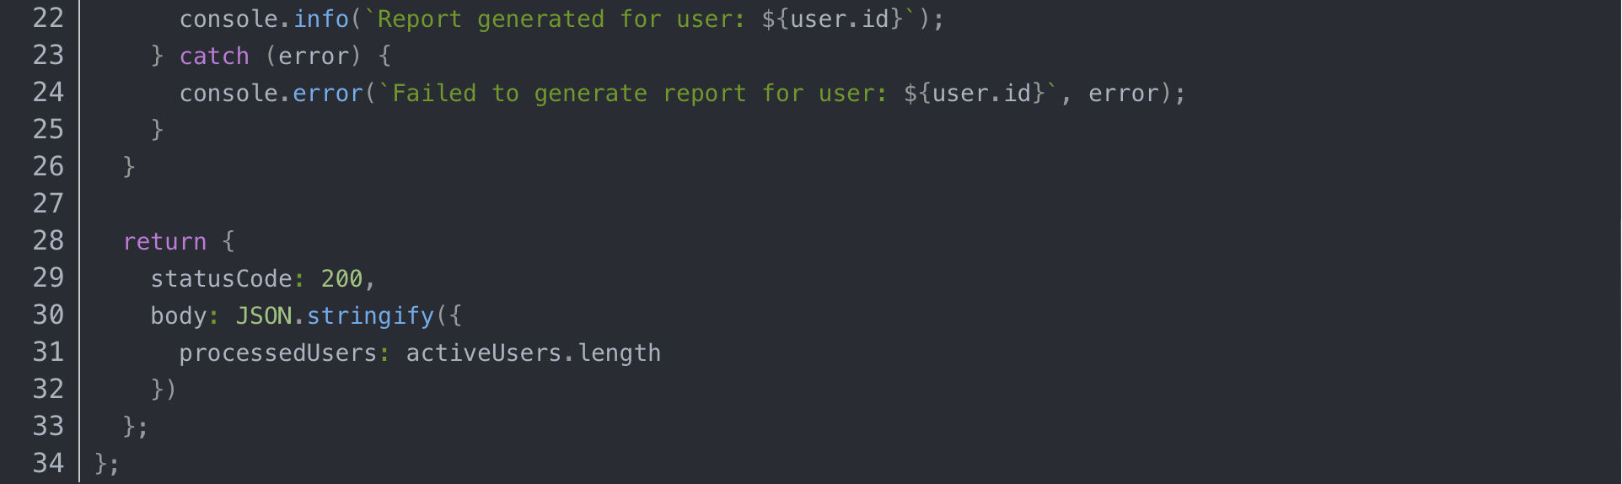The width and height of the screenshot is (1622, 484).
Task: Select line number 28 in the gutter
Action: 48,241
